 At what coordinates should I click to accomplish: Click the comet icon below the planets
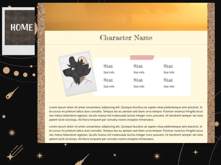click(x=12, y=92)
